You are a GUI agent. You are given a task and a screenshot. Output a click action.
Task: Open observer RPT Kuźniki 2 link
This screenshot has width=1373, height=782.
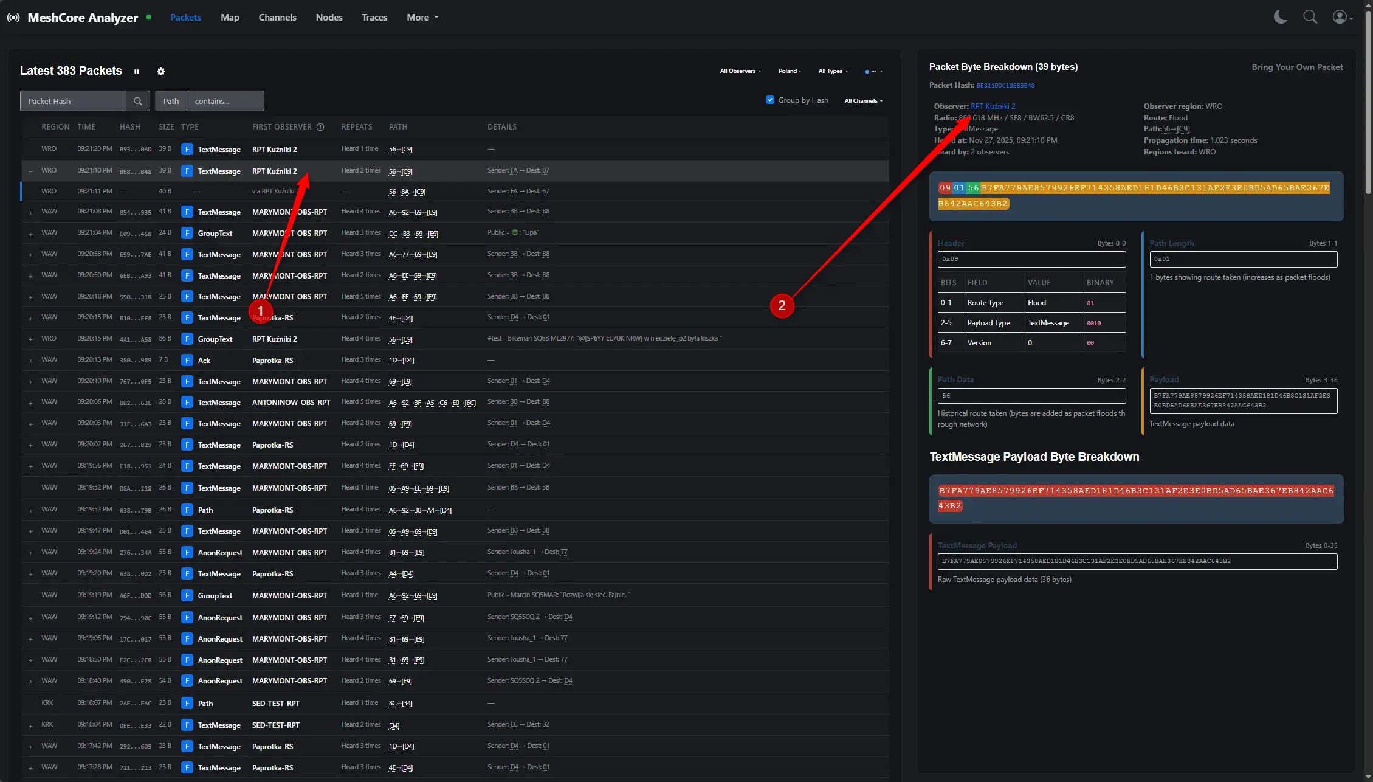993,106
